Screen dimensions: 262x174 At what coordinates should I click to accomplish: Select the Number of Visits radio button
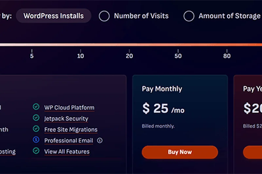104,16
